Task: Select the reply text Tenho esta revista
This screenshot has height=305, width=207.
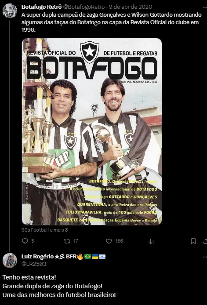Action: pyautogui.click(x=29, y=277)
